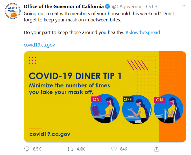
Task: Open the COVID-19 Diner Tip 1 image
Action: (105, 97)
